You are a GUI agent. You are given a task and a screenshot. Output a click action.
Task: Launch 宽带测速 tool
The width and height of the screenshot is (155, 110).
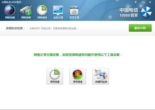point(55,76)
